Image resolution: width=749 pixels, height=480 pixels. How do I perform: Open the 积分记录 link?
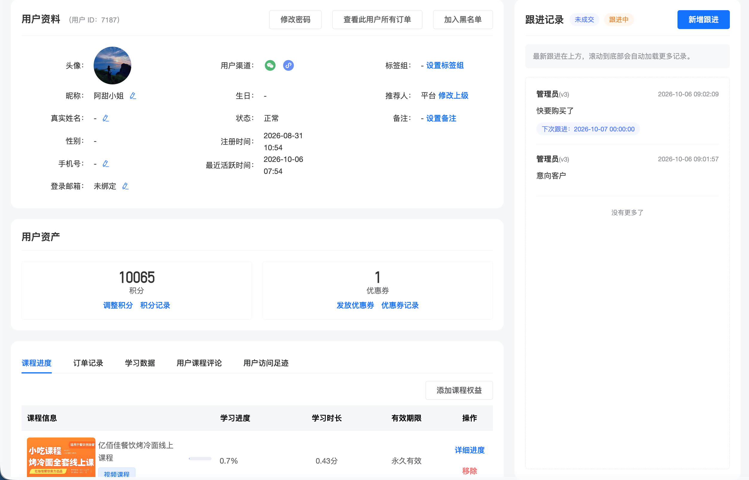pos(155,306)
